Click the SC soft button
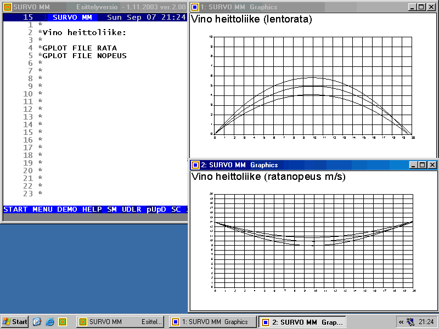This screenshot has height=329, width=439. click(176, 209)
